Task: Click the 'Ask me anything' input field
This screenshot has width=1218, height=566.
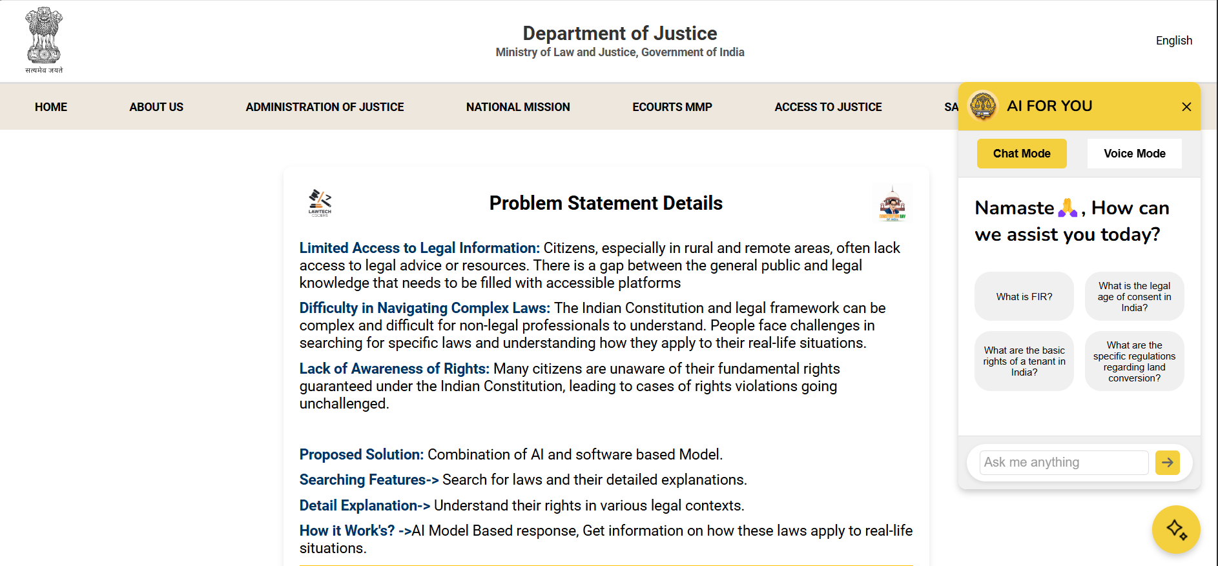Action: click(x=1063, y=462)
